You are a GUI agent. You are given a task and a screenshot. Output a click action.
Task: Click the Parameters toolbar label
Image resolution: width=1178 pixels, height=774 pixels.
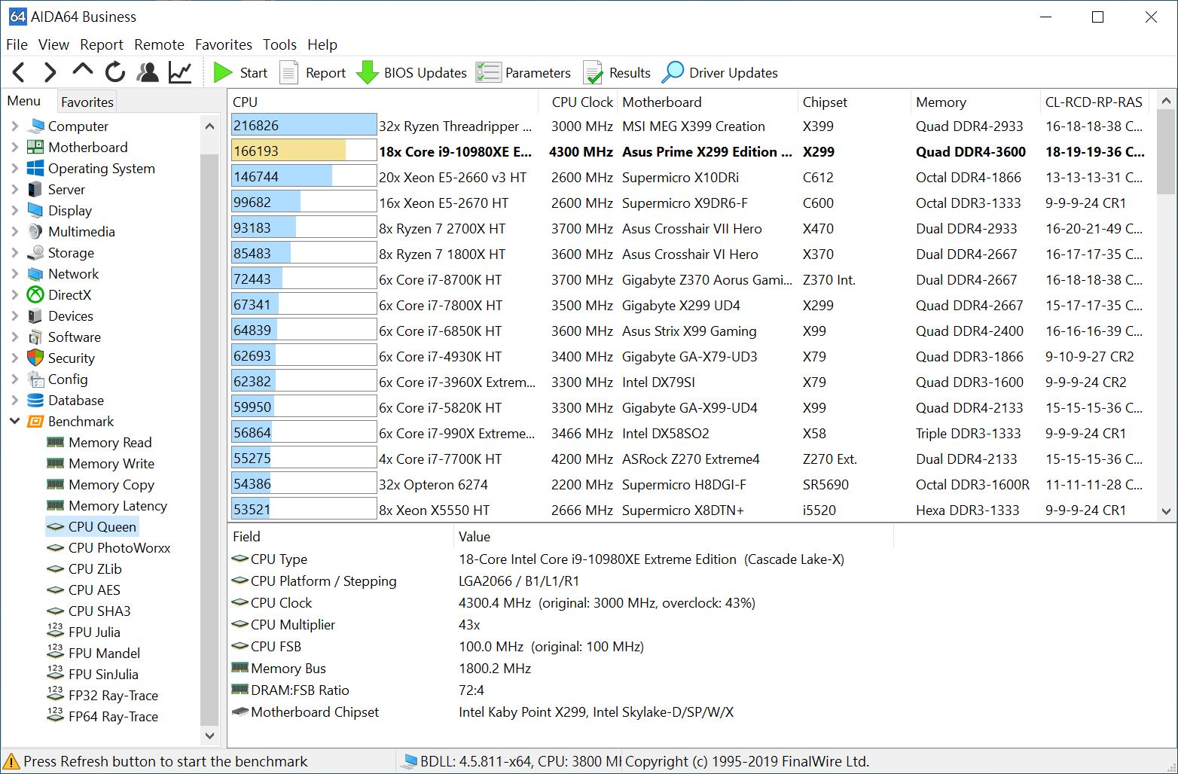click(x=538, y=73)
